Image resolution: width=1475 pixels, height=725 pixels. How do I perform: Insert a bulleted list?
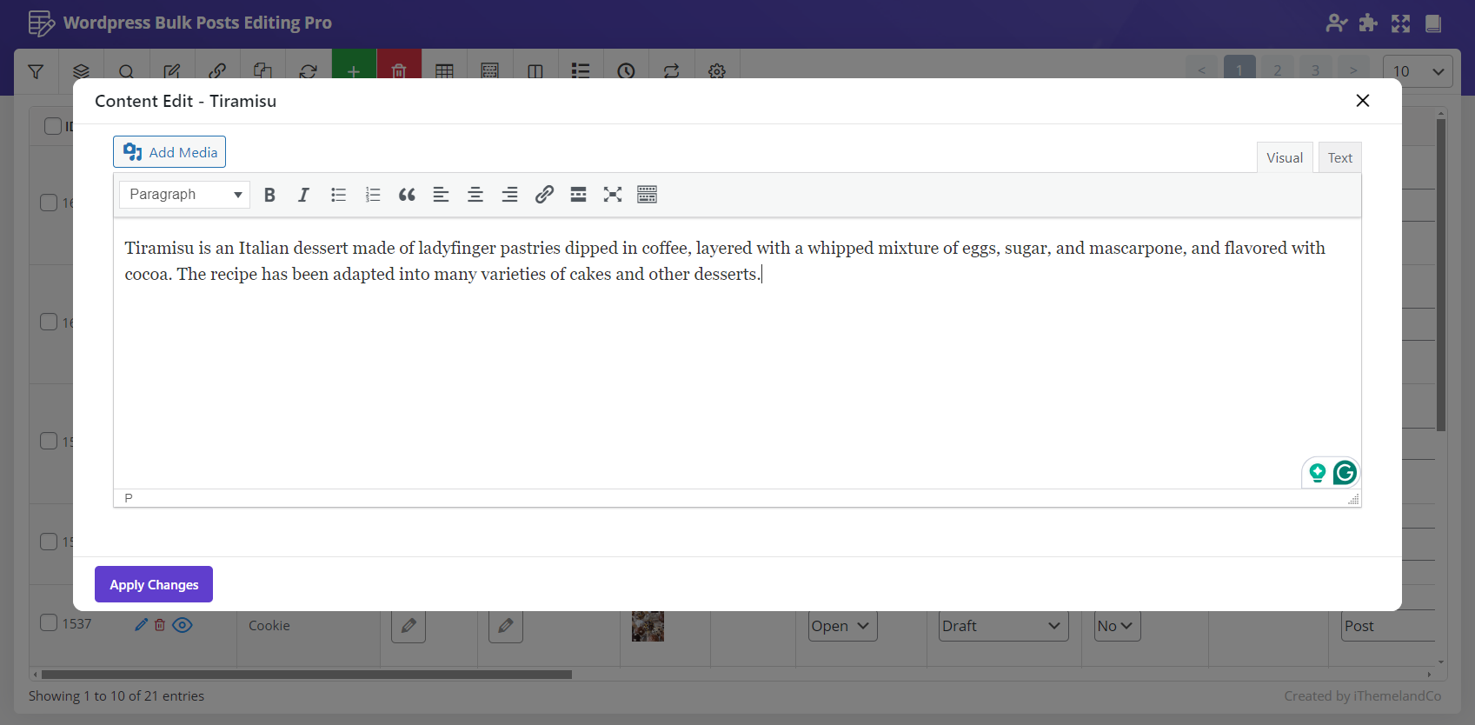tap(338, 195)
